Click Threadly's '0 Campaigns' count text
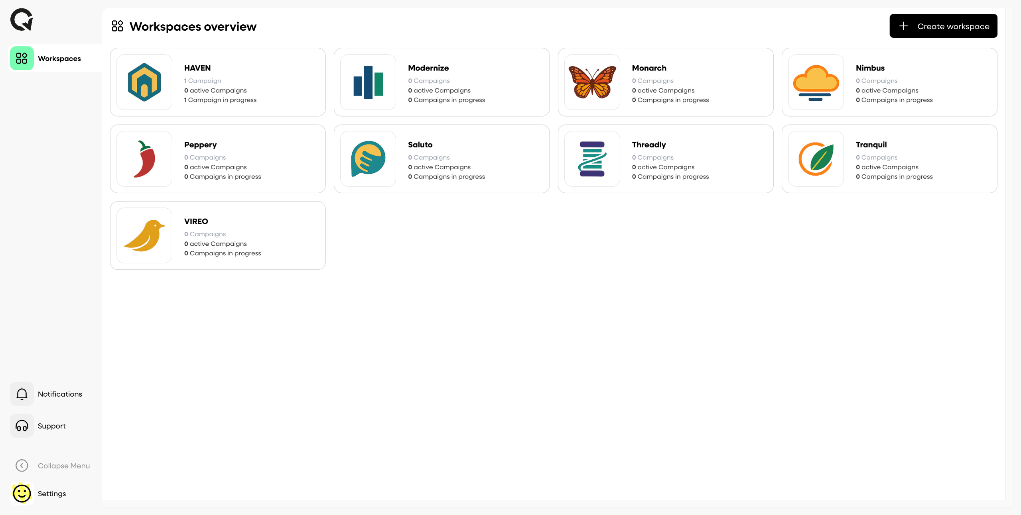1021x515 pixels. [653, 158]
